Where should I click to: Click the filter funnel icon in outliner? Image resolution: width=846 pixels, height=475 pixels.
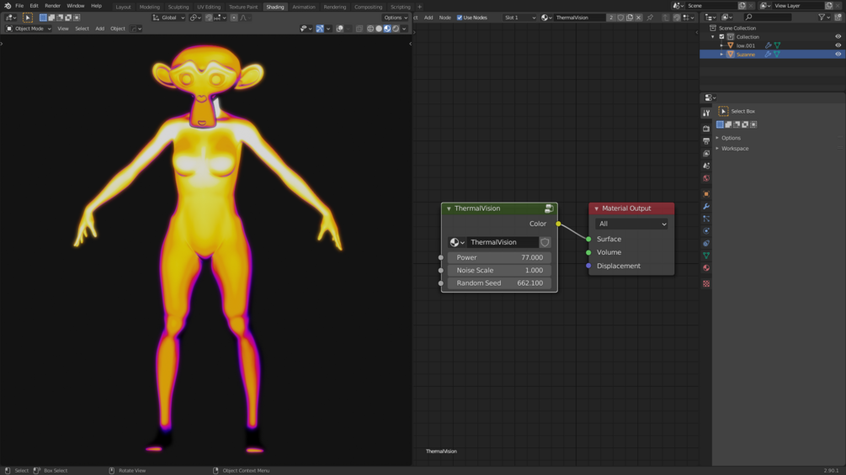[822, 17]
